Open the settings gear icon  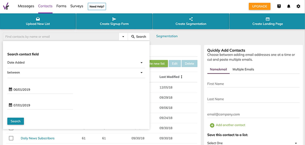(x=299, y=6)
